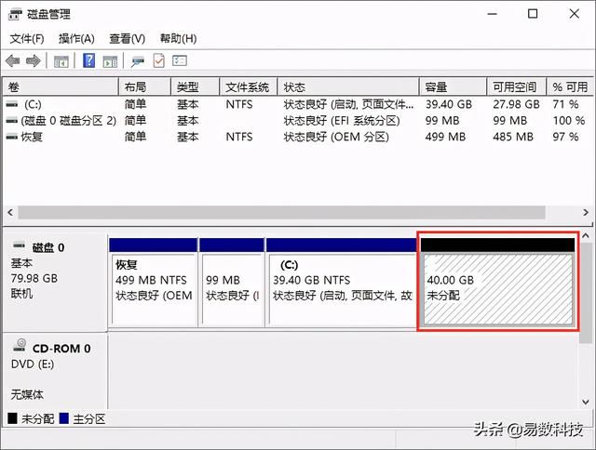Image resolution: width=596 pixels, height=450 pixels.
Task: Select the 磁盘 0 磁盘分区 2 volume row
Action: click(x=298, y=121)
